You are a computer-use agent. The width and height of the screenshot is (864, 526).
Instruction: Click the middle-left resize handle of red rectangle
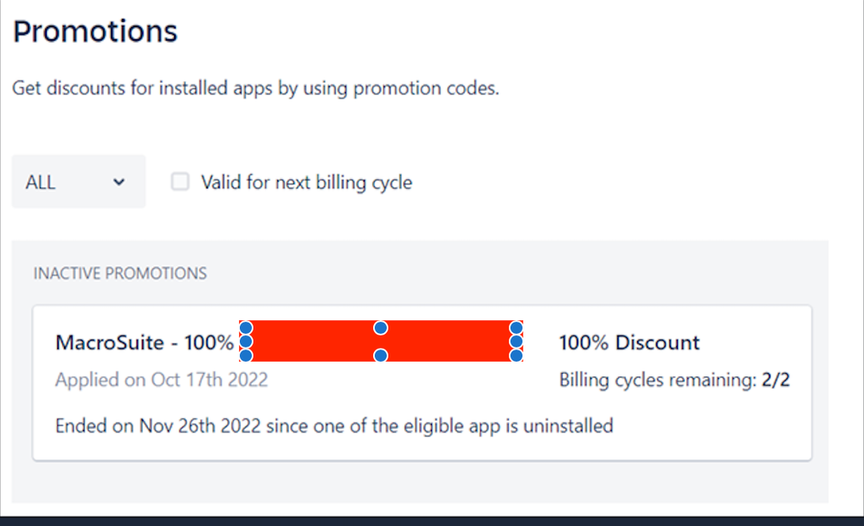click(x=245, y=342)
